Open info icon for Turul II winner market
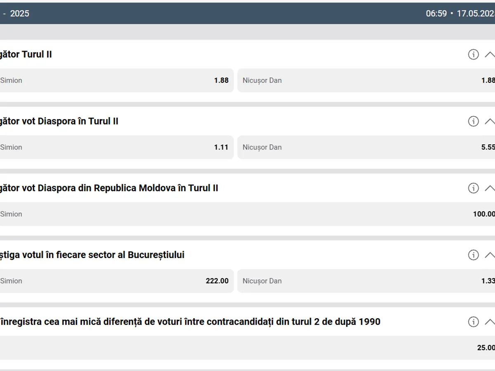 [473, 54]
